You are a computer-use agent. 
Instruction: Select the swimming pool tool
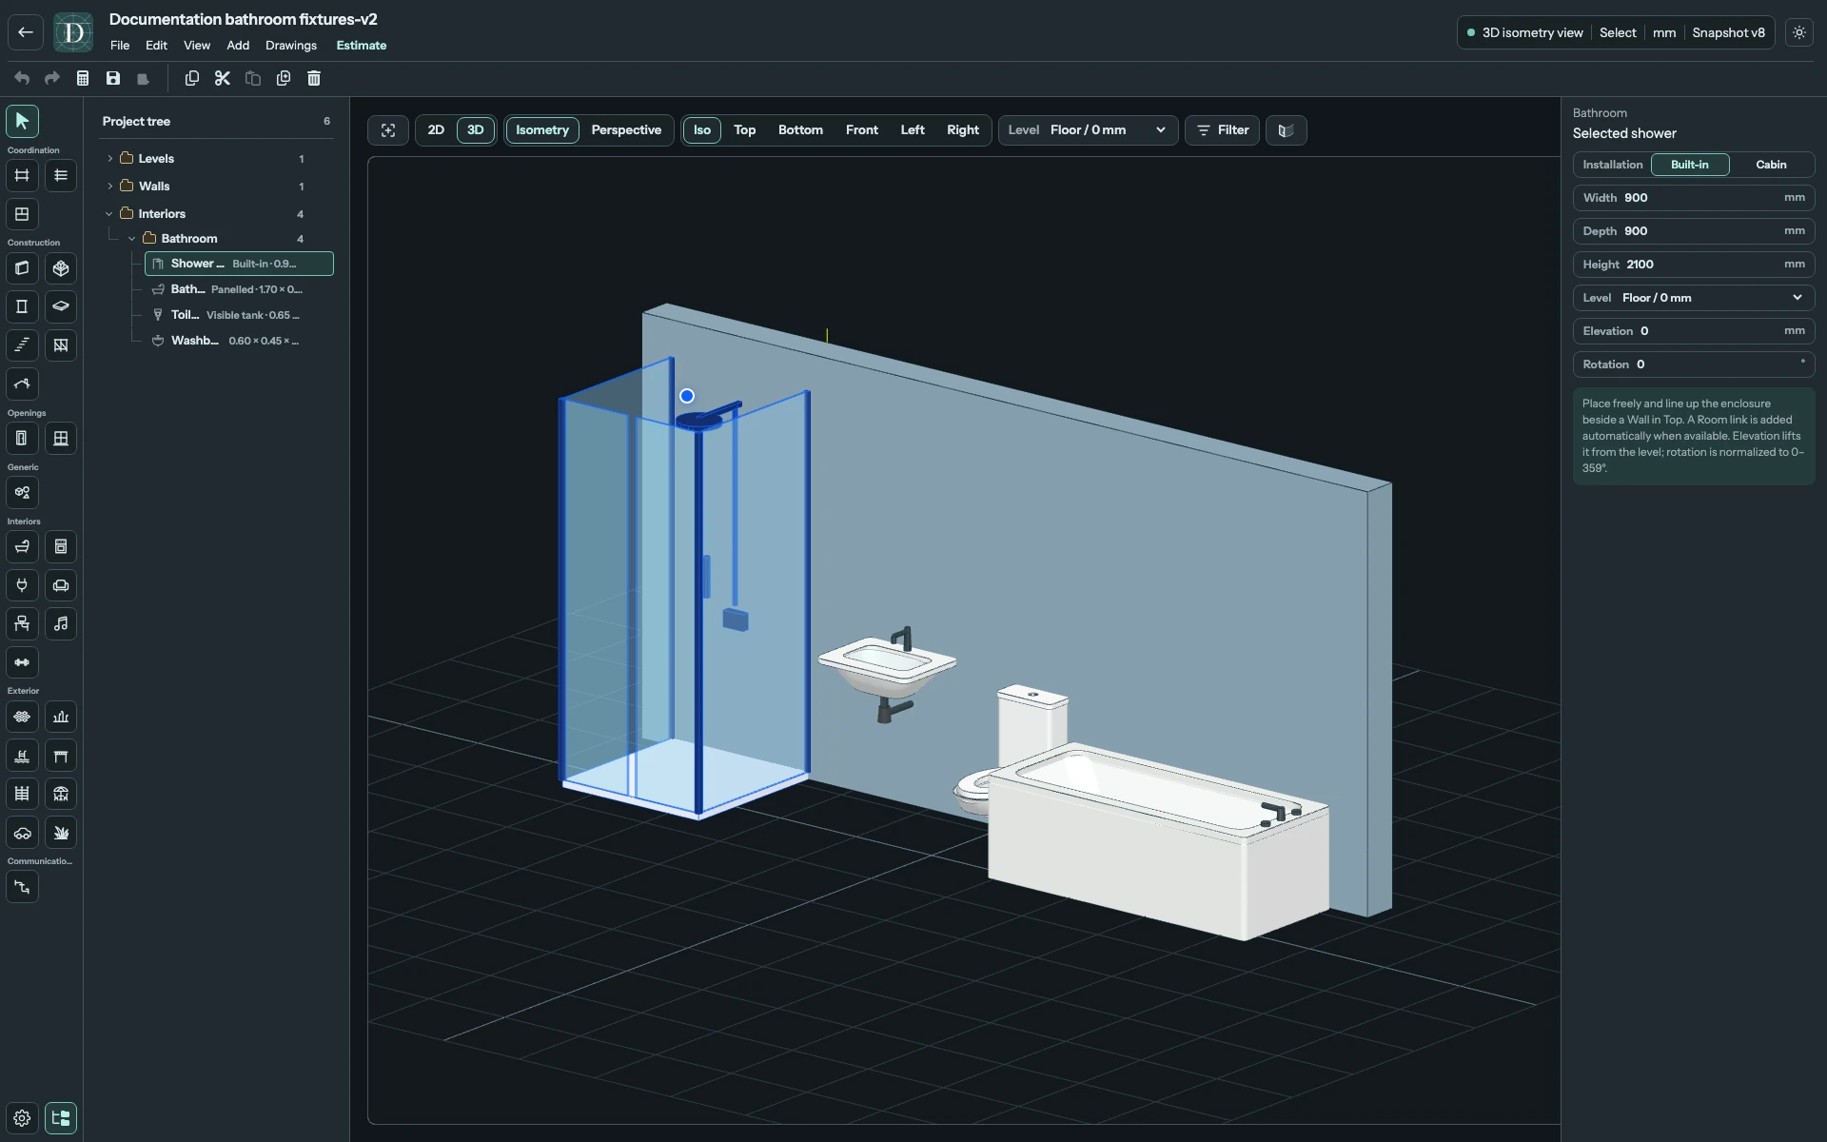pos(22,756)
